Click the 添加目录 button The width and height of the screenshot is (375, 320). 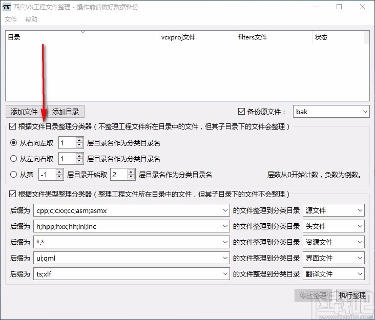pyautogui.click(x=66, y=112)
